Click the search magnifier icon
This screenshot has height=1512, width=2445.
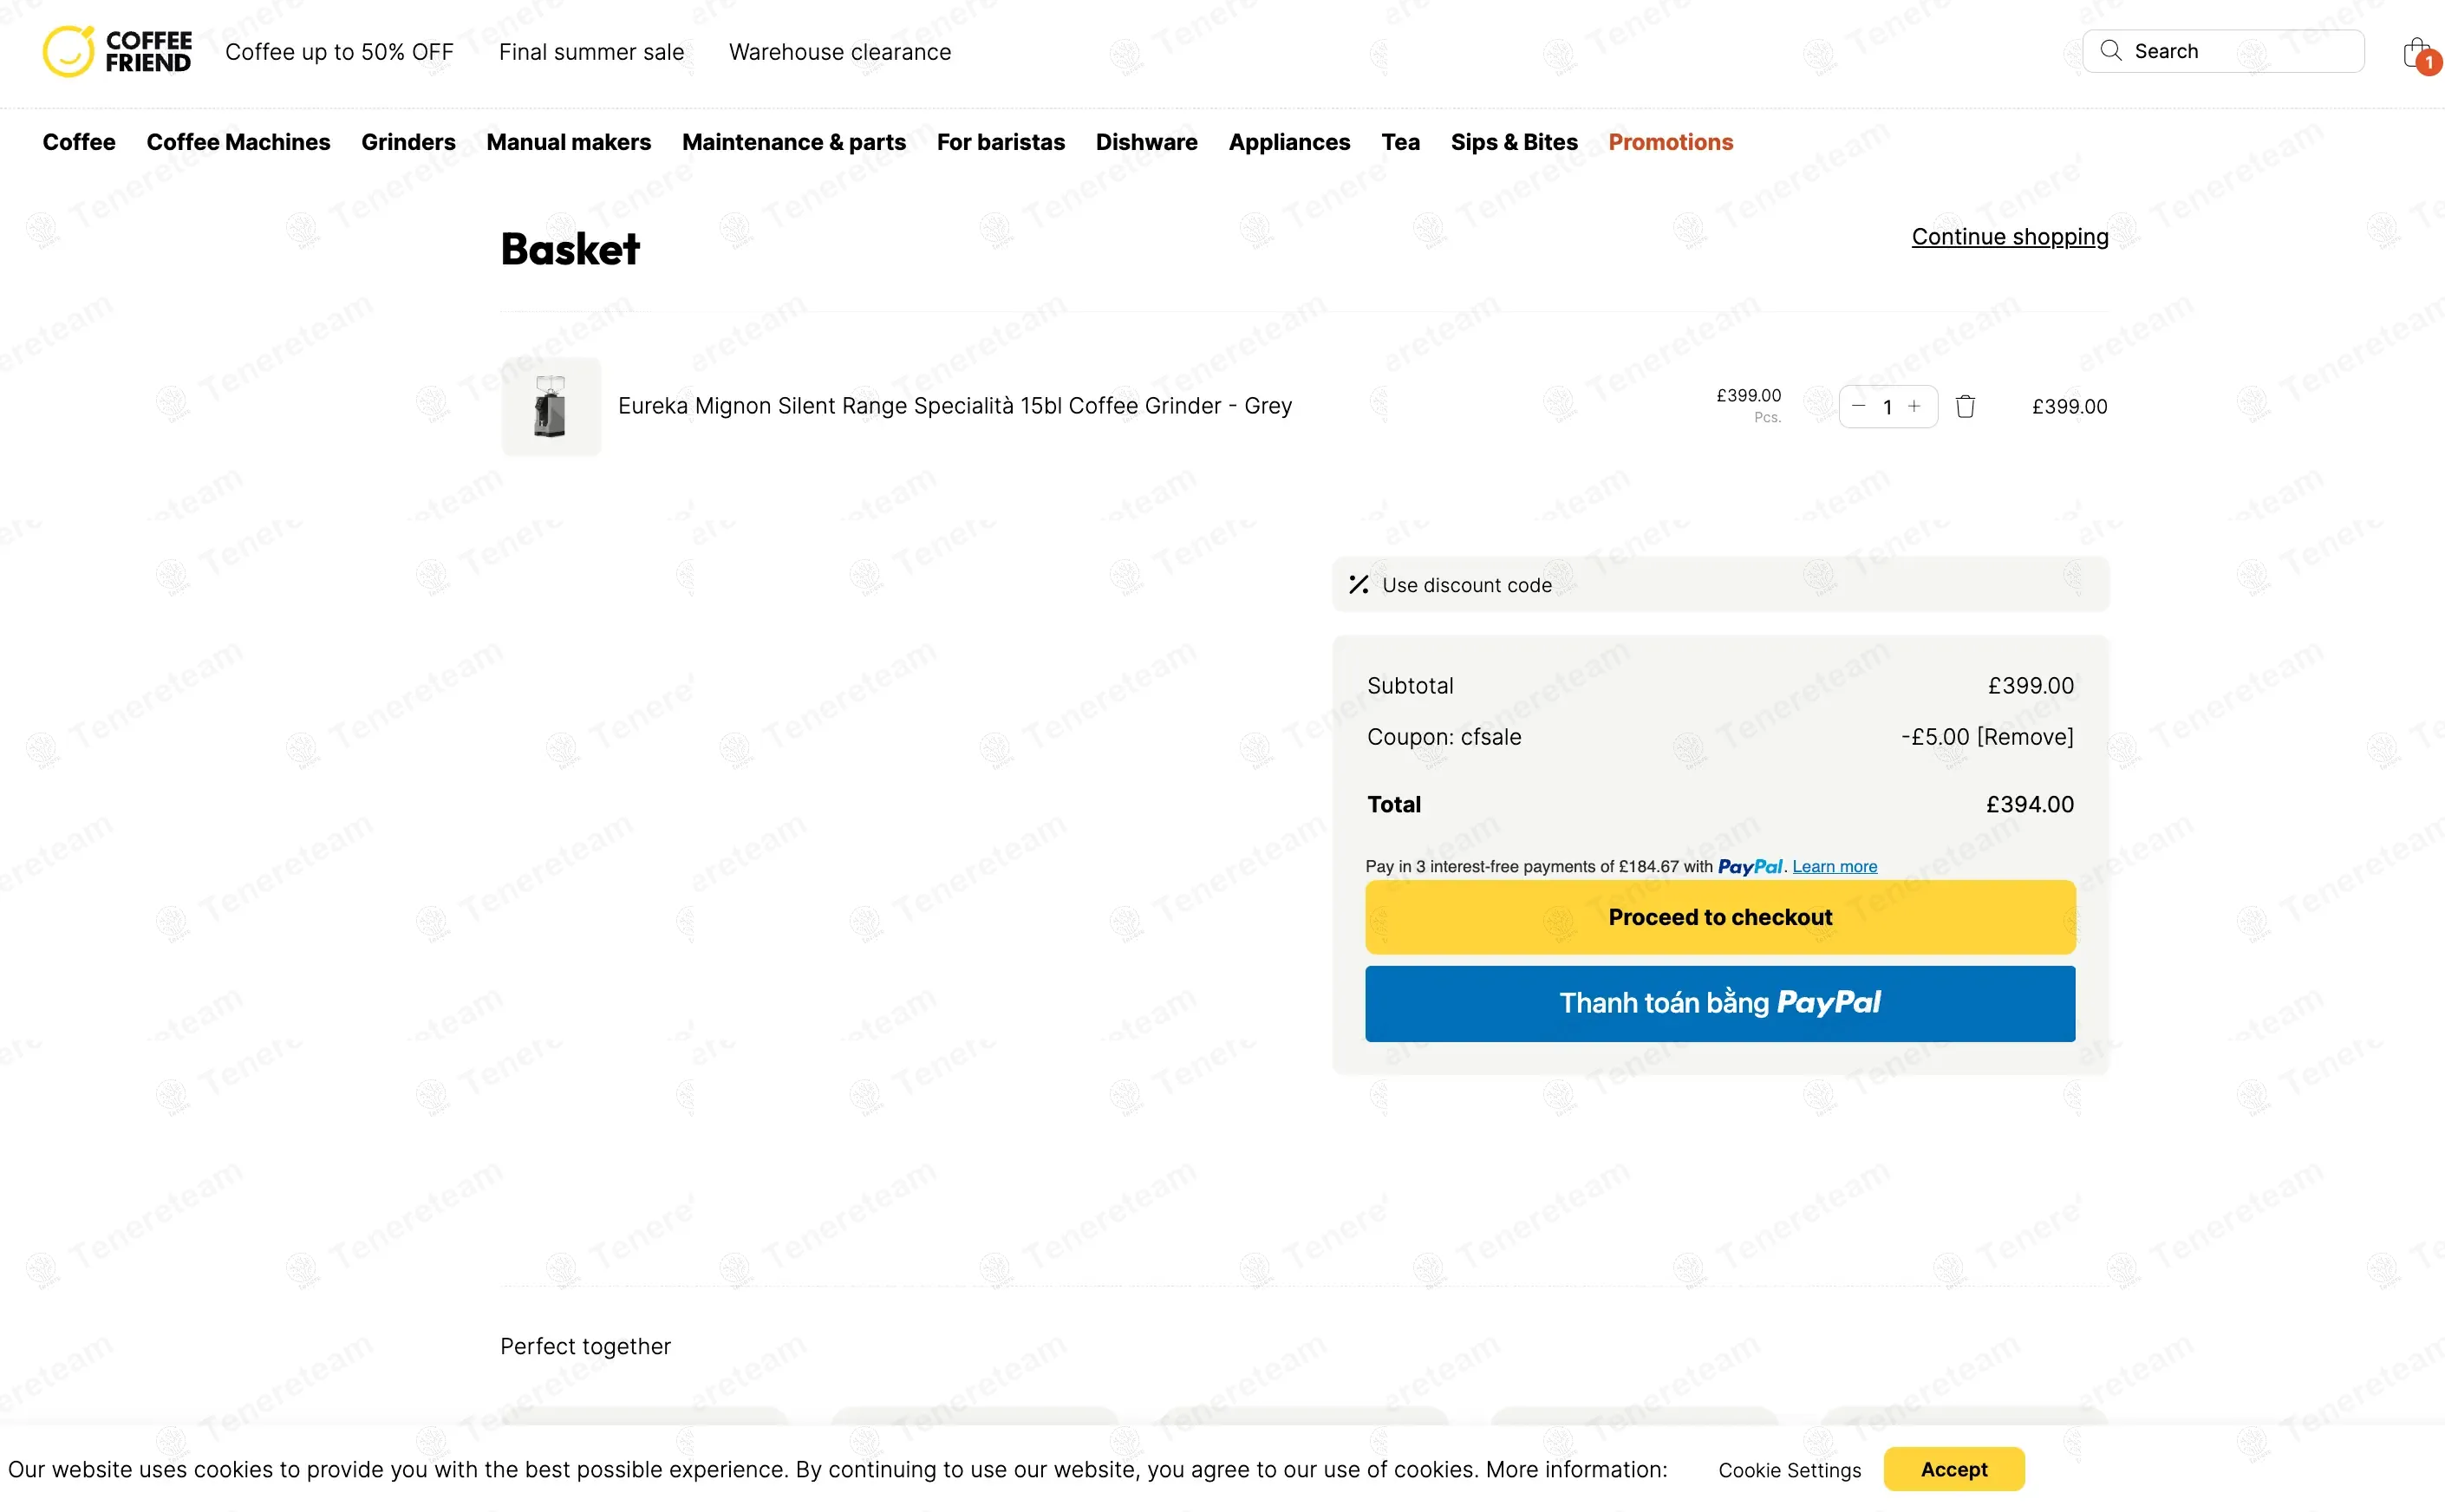[x=2110, y=51]
